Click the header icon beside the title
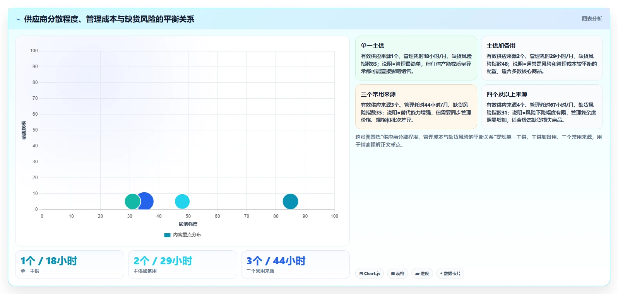The image size is (618, 294). pyautogui.click(x=18, y=19)
